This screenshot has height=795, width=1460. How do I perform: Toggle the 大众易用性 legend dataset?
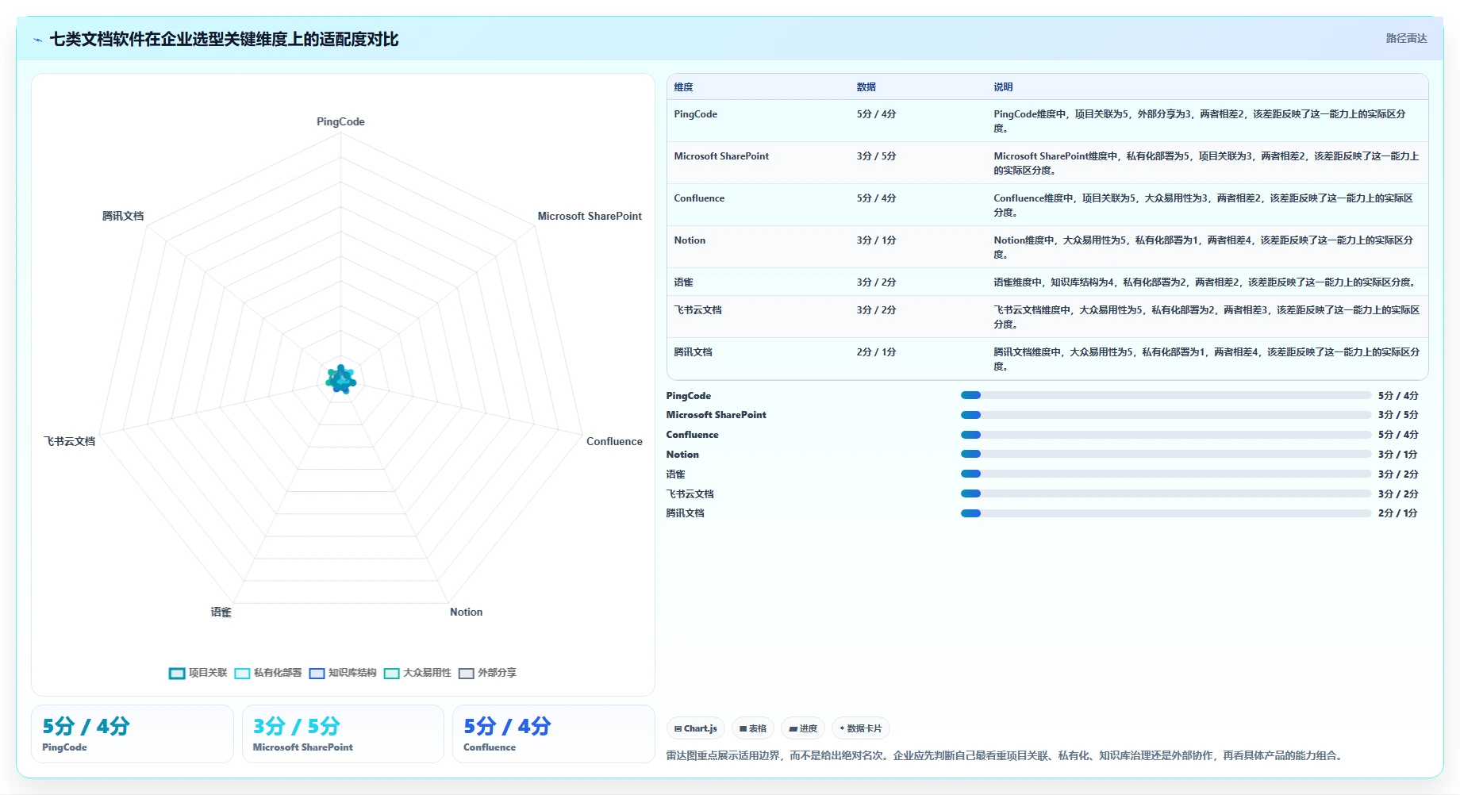417,673
